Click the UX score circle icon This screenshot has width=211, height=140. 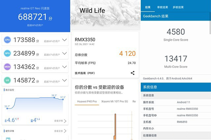(7, 80)
